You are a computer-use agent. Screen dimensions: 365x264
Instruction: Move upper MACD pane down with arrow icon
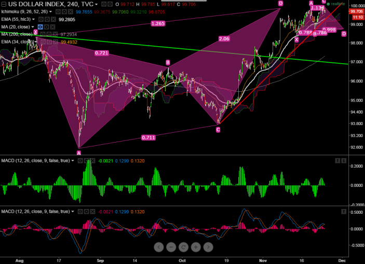click(x=344, y=161)
